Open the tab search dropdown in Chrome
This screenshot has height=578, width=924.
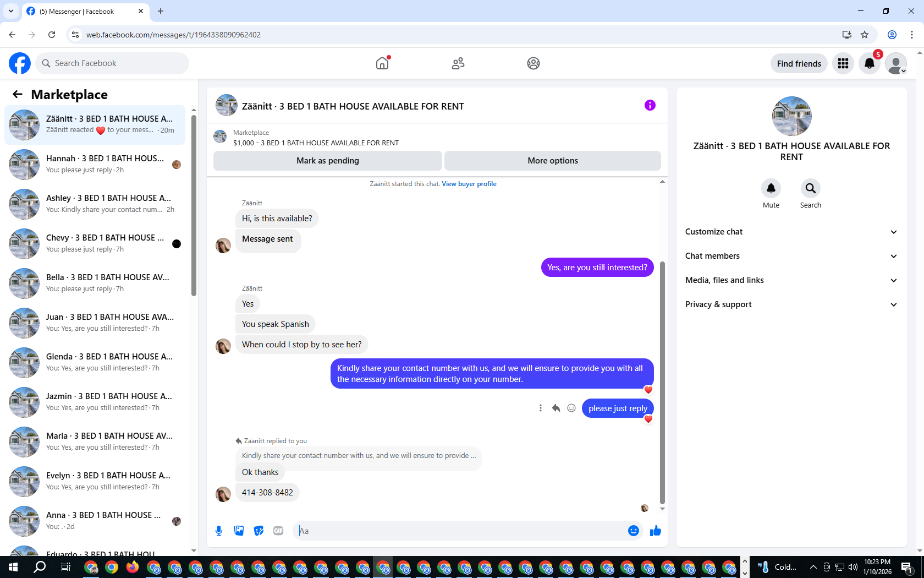[11, 11]
